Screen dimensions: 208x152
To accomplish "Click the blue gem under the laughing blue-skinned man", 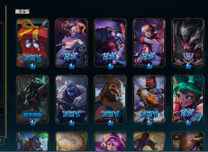I will tap(72, 123).
